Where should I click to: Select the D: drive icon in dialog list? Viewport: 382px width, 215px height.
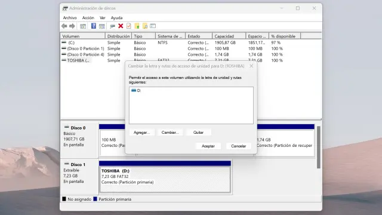[134, 90]
